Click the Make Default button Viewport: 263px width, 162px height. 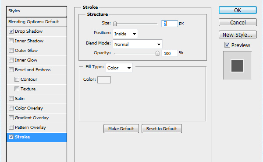click(x=121, y=129)
